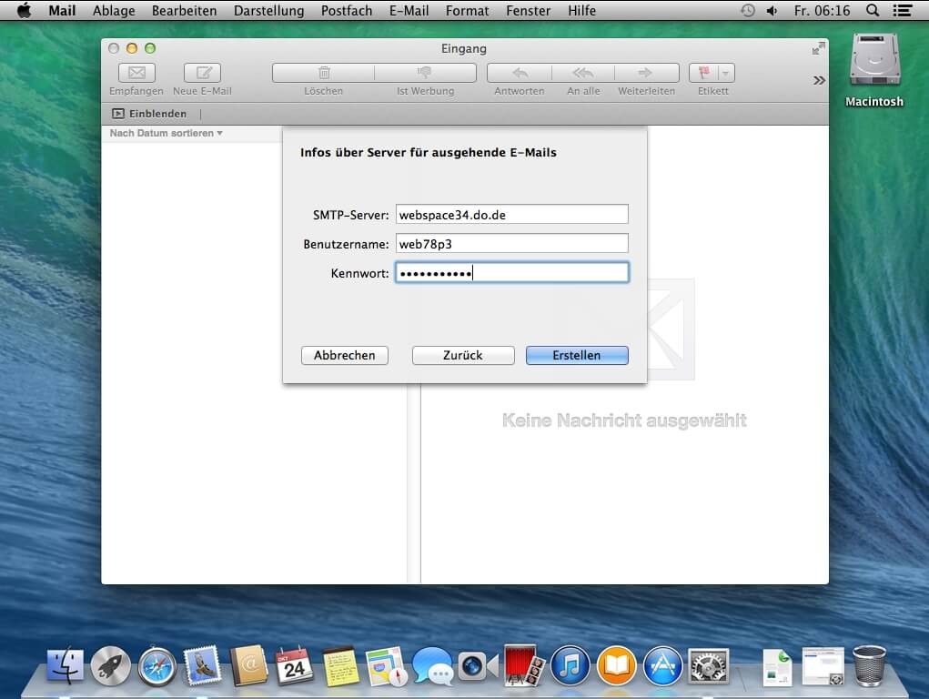Click the menu bar clock Fr. 06:16
Screen dimensions: 929x699
click(822, 11)
